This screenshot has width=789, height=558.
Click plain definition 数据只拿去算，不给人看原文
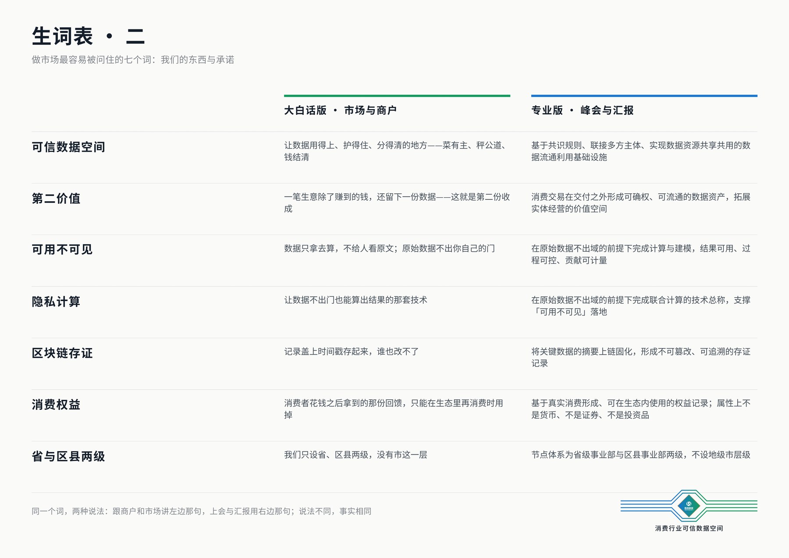tap(389, 249)
